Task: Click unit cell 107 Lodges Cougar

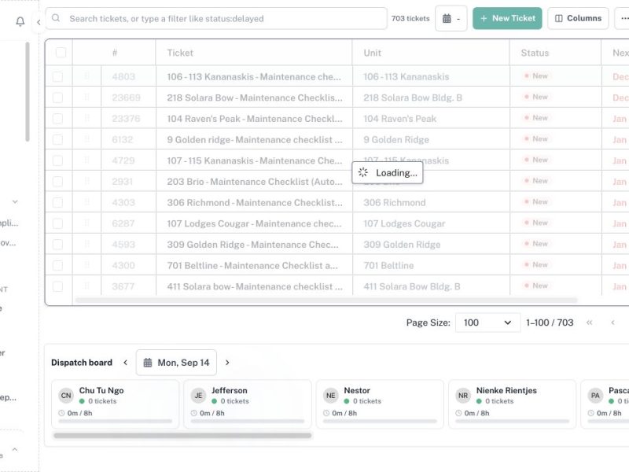Action: [404, 223]
